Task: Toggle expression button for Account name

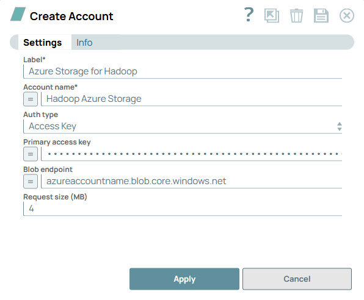Action: tap(31, 99)
